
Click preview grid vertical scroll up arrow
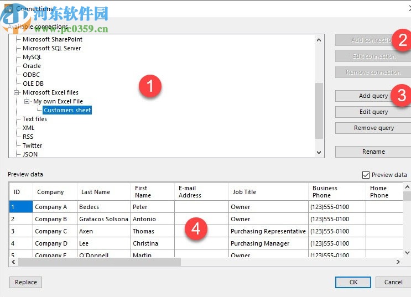407,187
